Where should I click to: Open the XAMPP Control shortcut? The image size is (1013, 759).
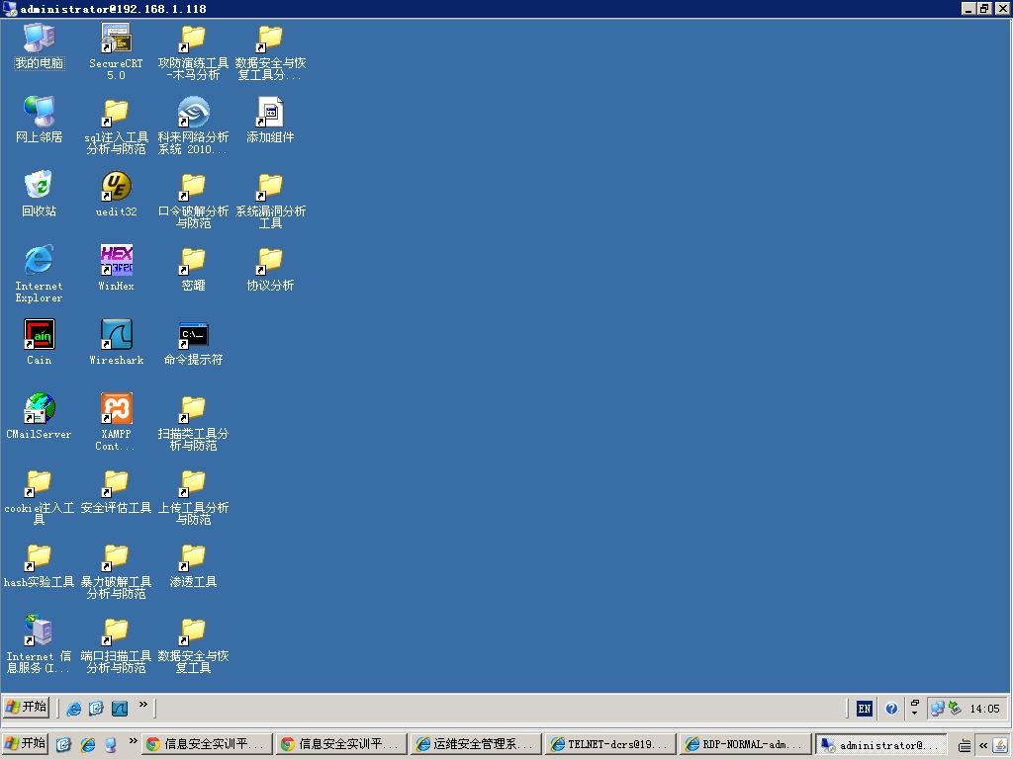(x=117, y=422)
